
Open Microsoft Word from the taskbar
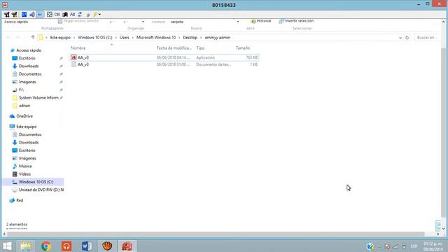click(87, 246)
